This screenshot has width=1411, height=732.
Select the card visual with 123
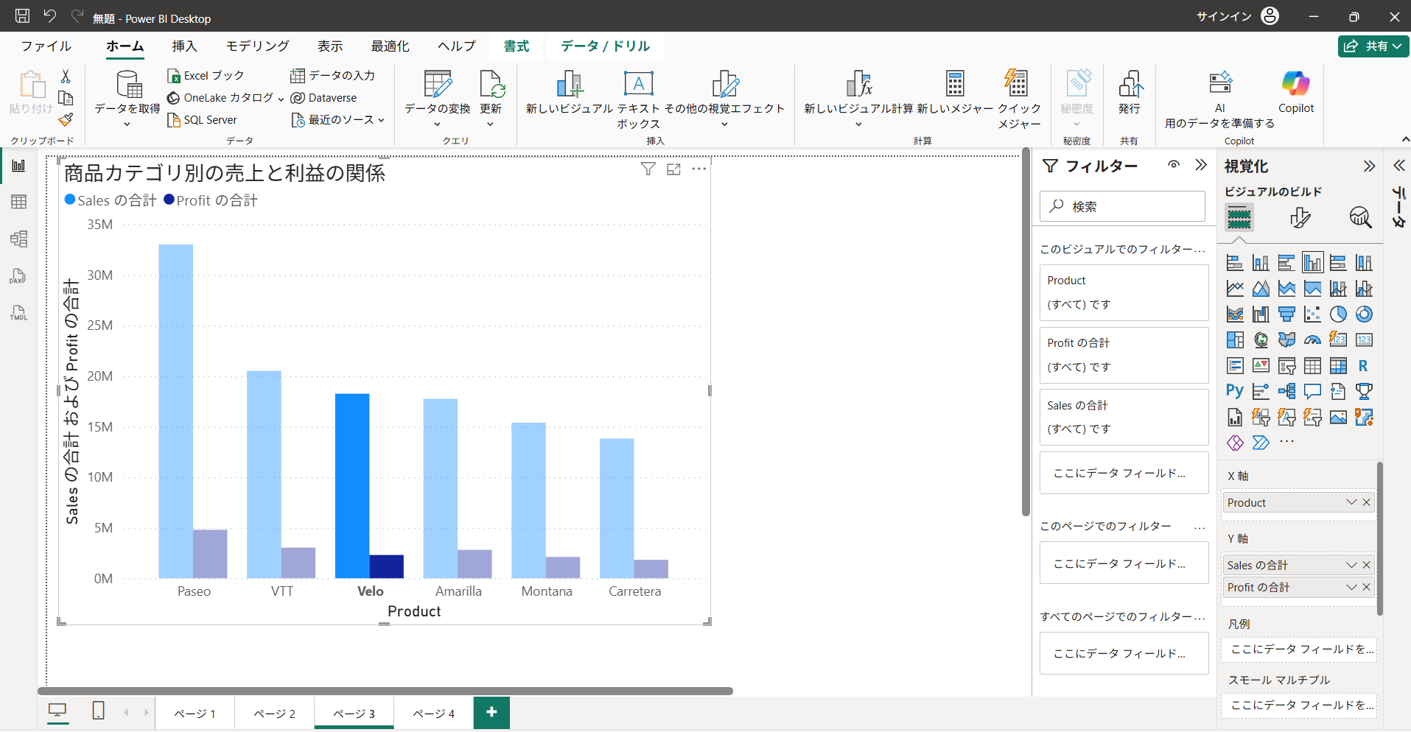(x=1364, y=340)
